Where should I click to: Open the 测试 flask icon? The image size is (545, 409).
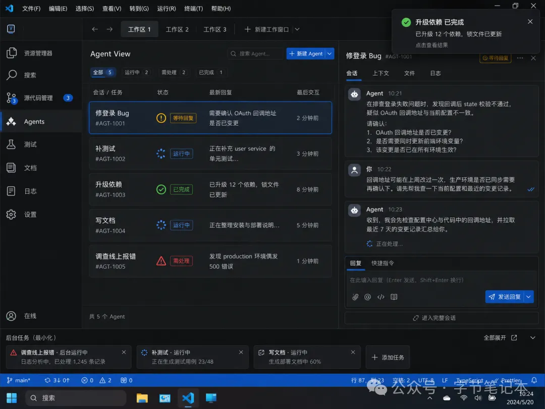pyautogui.click(x=12, y=144)
